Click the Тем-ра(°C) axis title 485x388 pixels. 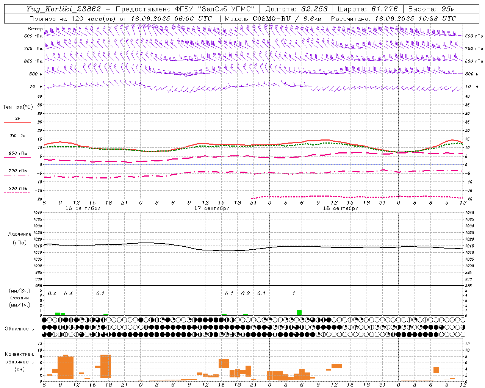point(18,107)
